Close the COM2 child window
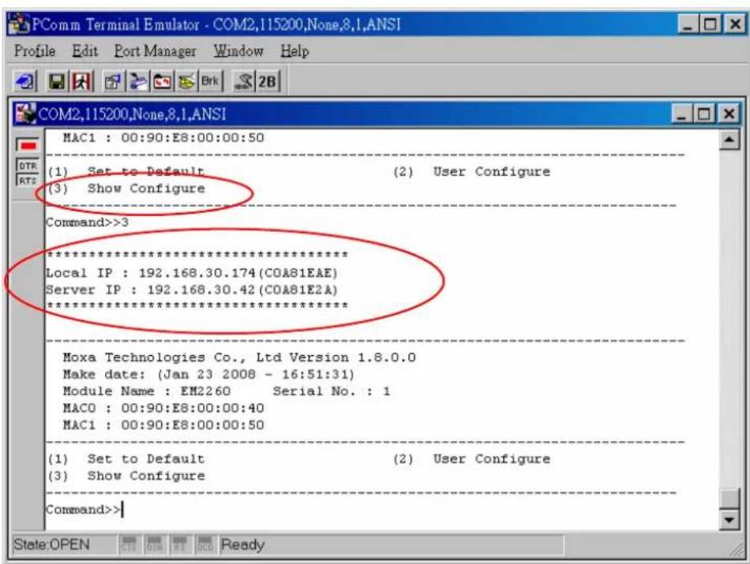The height and width of the screenshot is (564, 750). [x=729, y=114]
